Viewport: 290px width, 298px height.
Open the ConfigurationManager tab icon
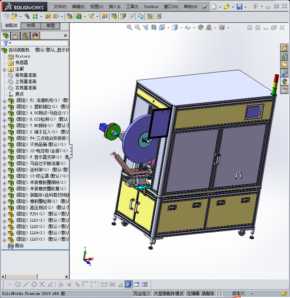pyautogui.click(x=25, y=36)
